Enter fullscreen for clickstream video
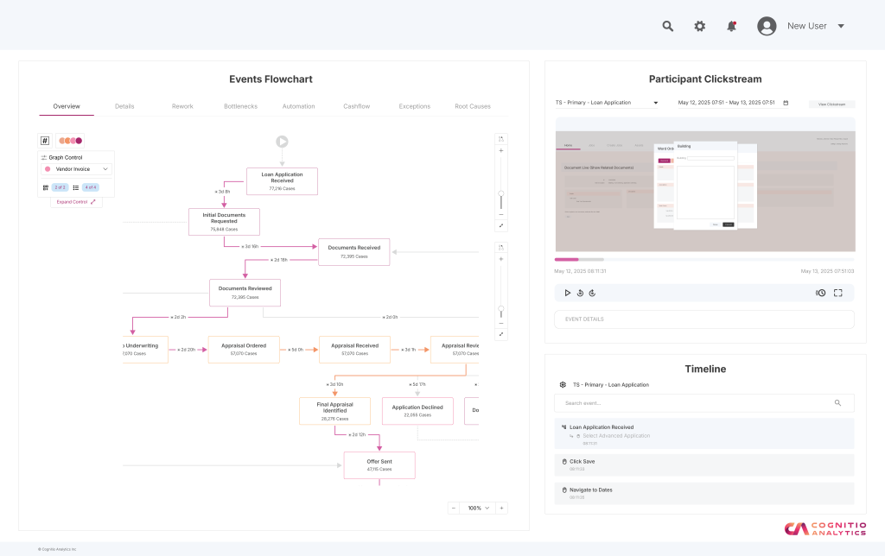The width and height of the screenshot is (885, 556). click(x=838, y=293)
